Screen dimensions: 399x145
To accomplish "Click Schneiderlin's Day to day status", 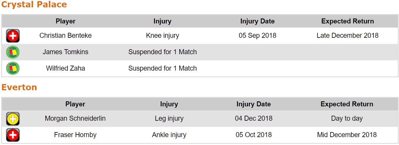I will coord(347,119).
